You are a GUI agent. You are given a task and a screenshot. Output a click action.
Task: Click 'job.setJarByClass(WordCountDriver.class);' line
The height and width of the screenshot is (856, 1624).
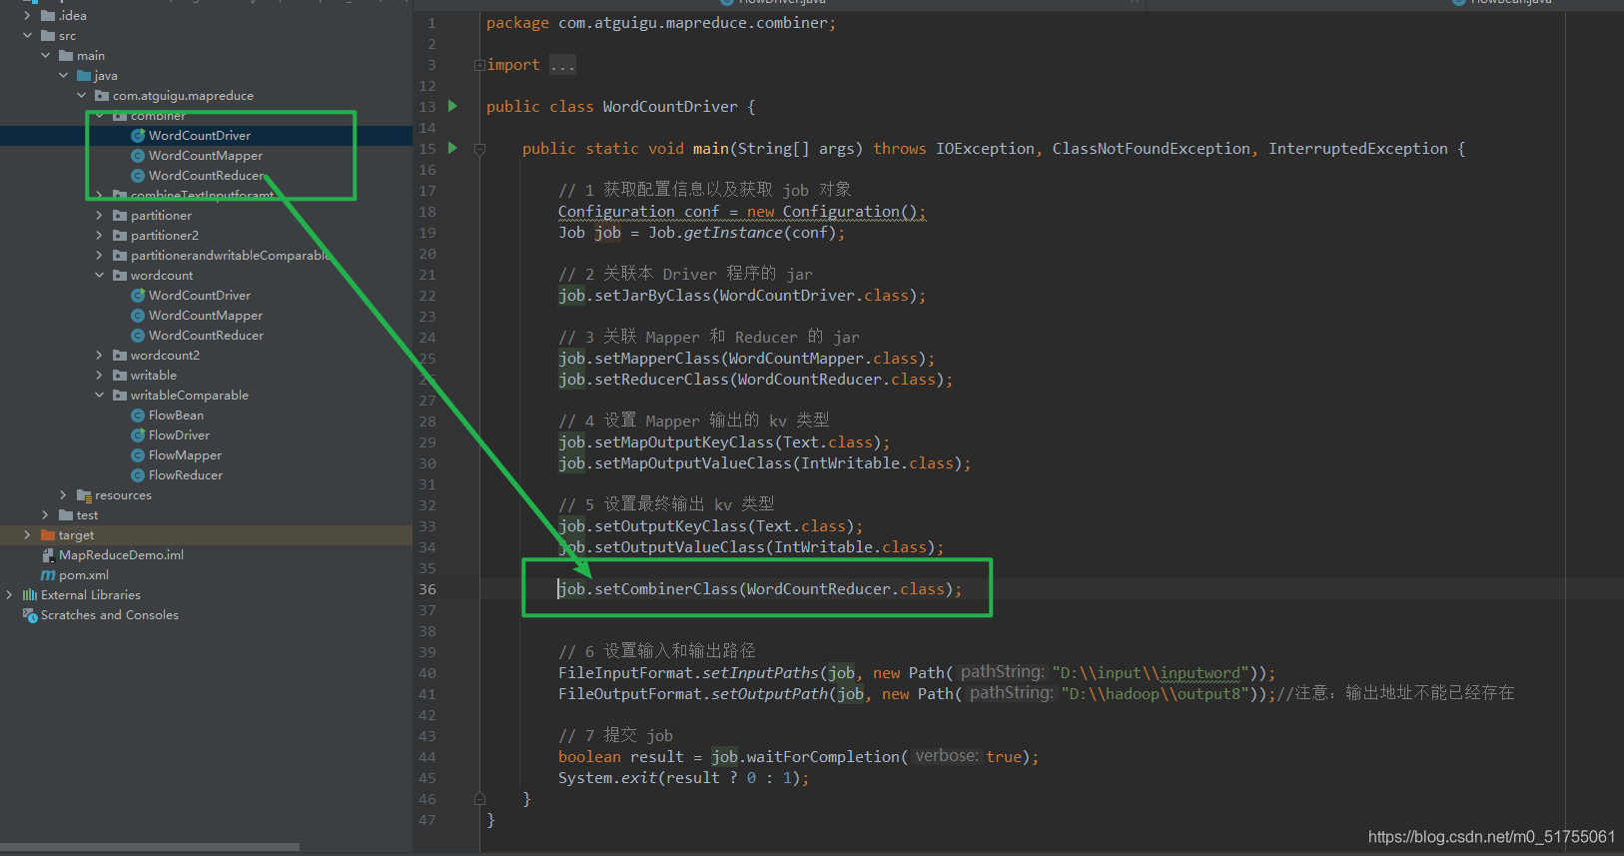(x=742, y=296)
